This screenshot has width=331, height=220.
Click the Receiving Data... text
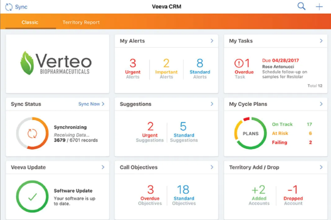pos(71,135)
